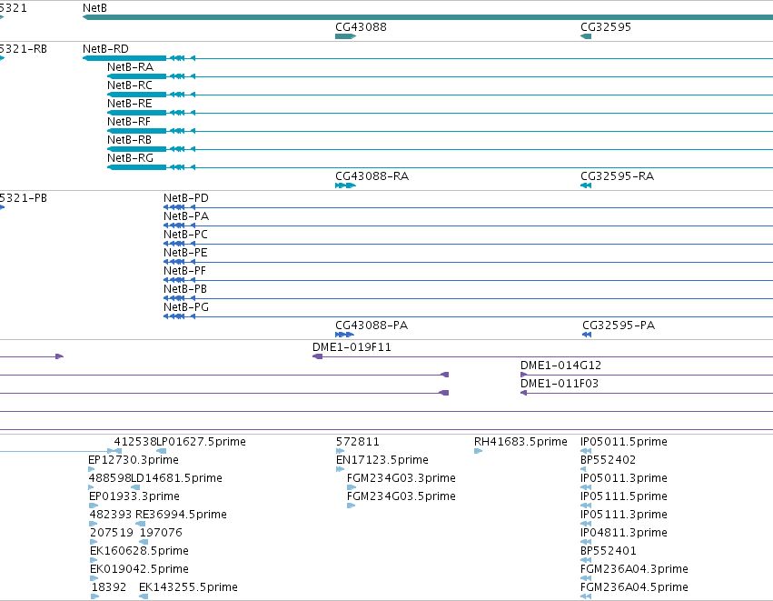Select the NetB gene label in top track
The image size is (773, 601).
pos(94,8)
